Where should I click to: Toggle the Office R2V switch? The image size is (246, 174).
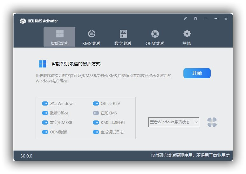click(96, 104)
